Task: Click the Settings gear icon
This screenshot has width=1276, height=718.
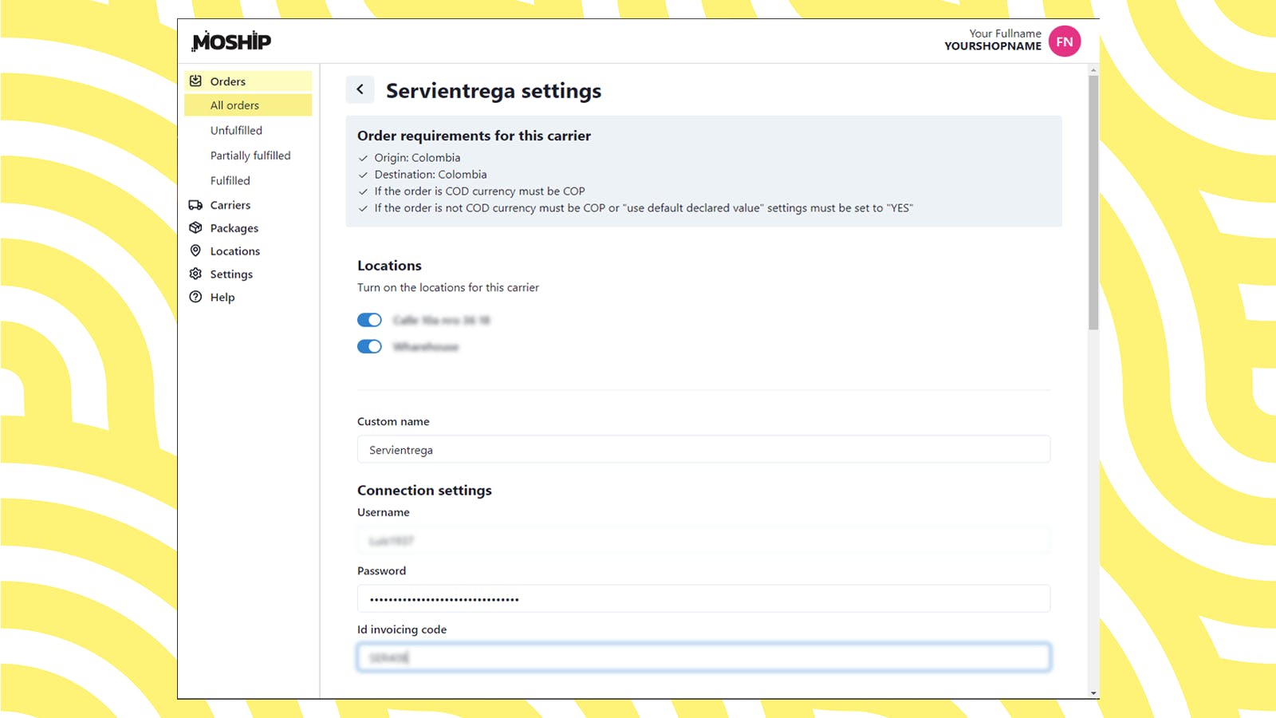Action: (195, 274)
